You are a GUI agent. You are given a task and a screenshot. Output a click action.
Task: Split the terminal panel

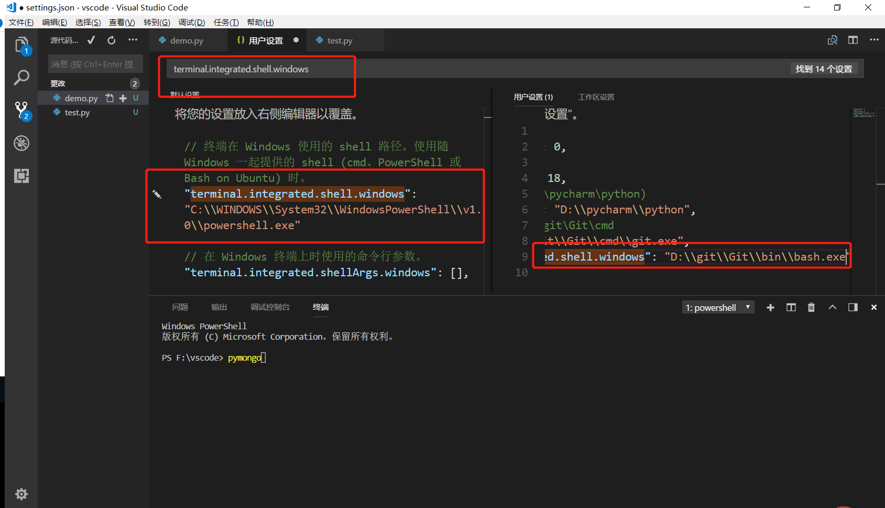point(791,308)
